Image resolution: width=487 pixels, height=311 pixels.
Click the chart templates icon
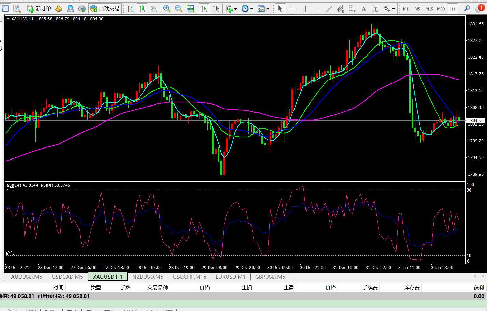(x=261, y=9)
